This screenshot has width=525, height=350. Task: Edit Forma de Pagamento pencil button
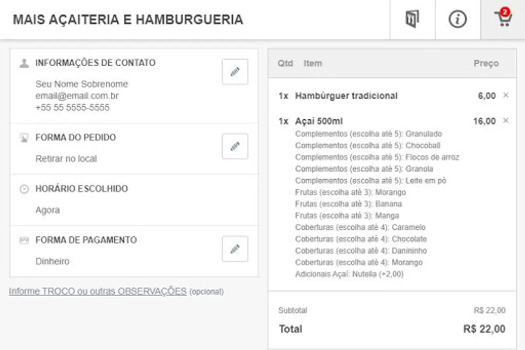(x=235, y=249)
